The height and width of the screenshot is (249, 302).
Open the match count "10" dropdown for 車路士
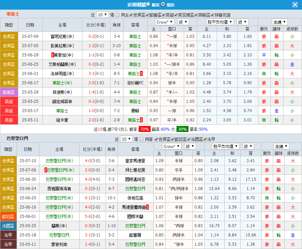[102, 15]
